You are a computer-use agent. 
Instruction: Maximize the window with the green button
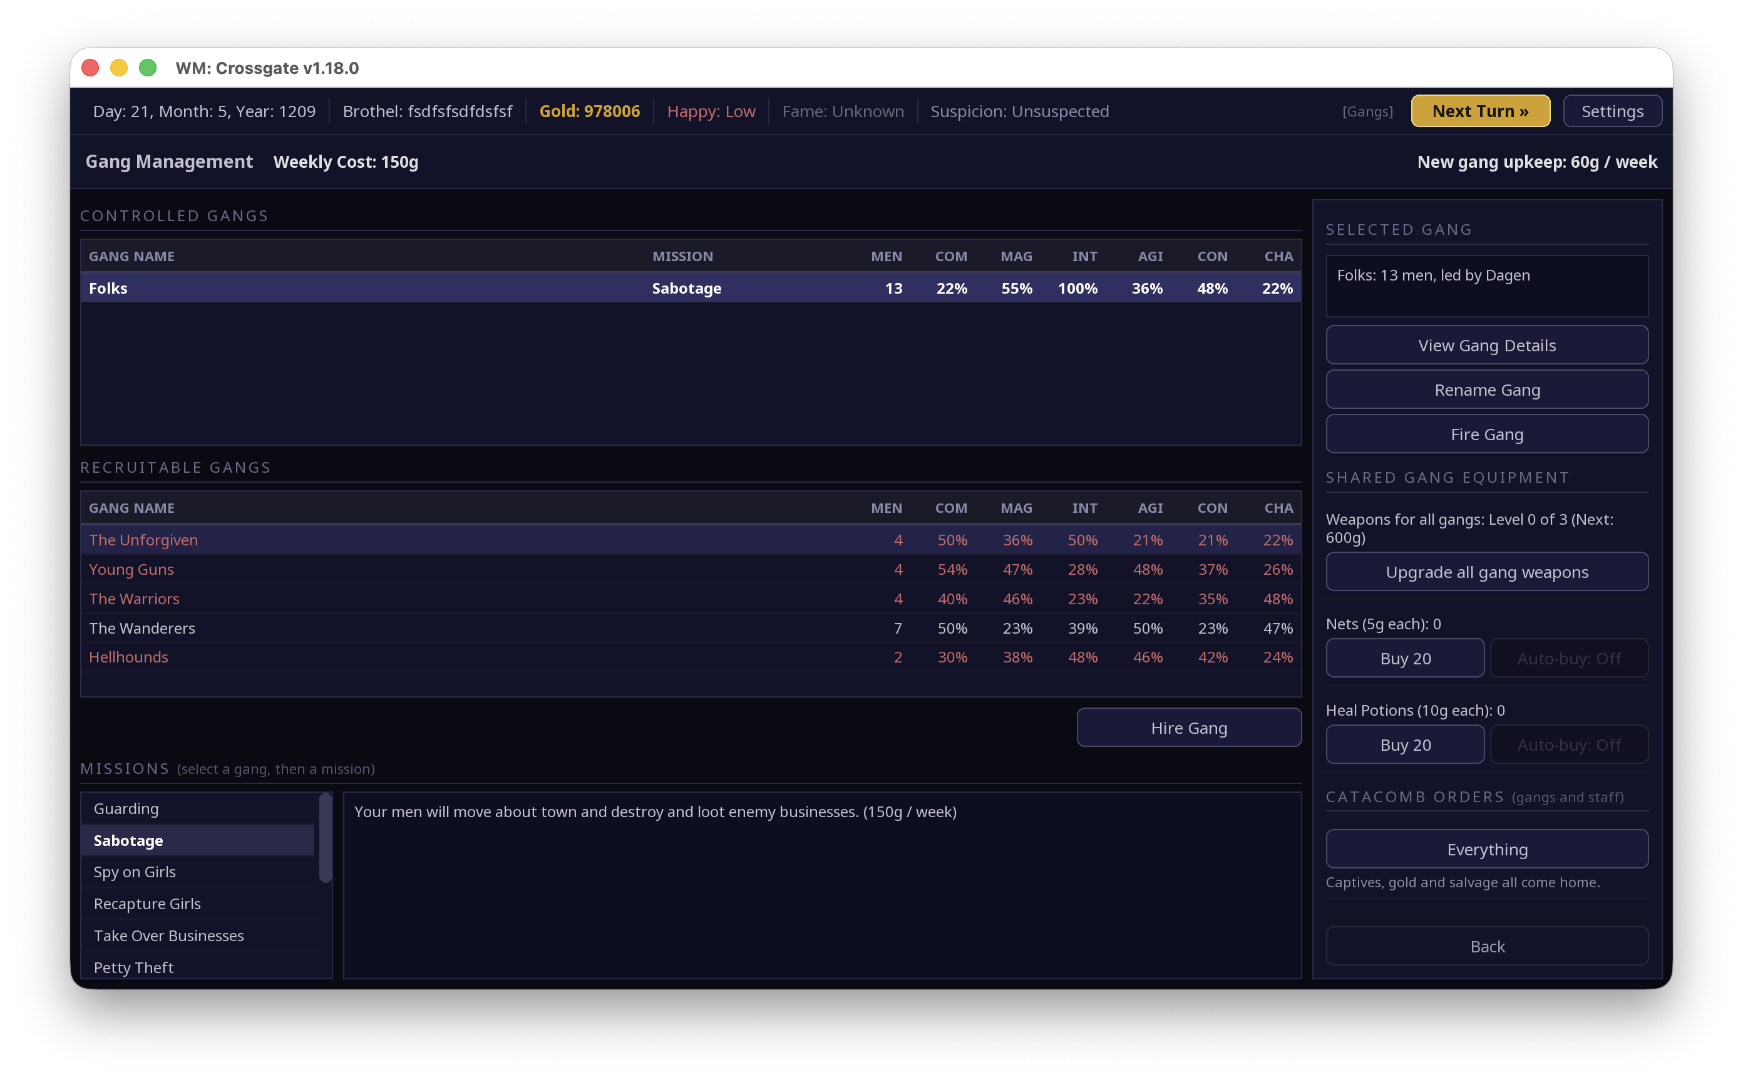coord(147,68)
